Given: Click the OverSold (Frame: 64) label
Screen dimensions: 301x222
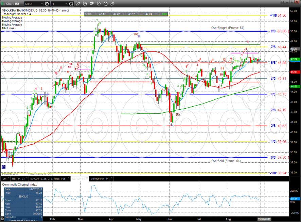Looking at the screenshot, I should tap(226, 161).
